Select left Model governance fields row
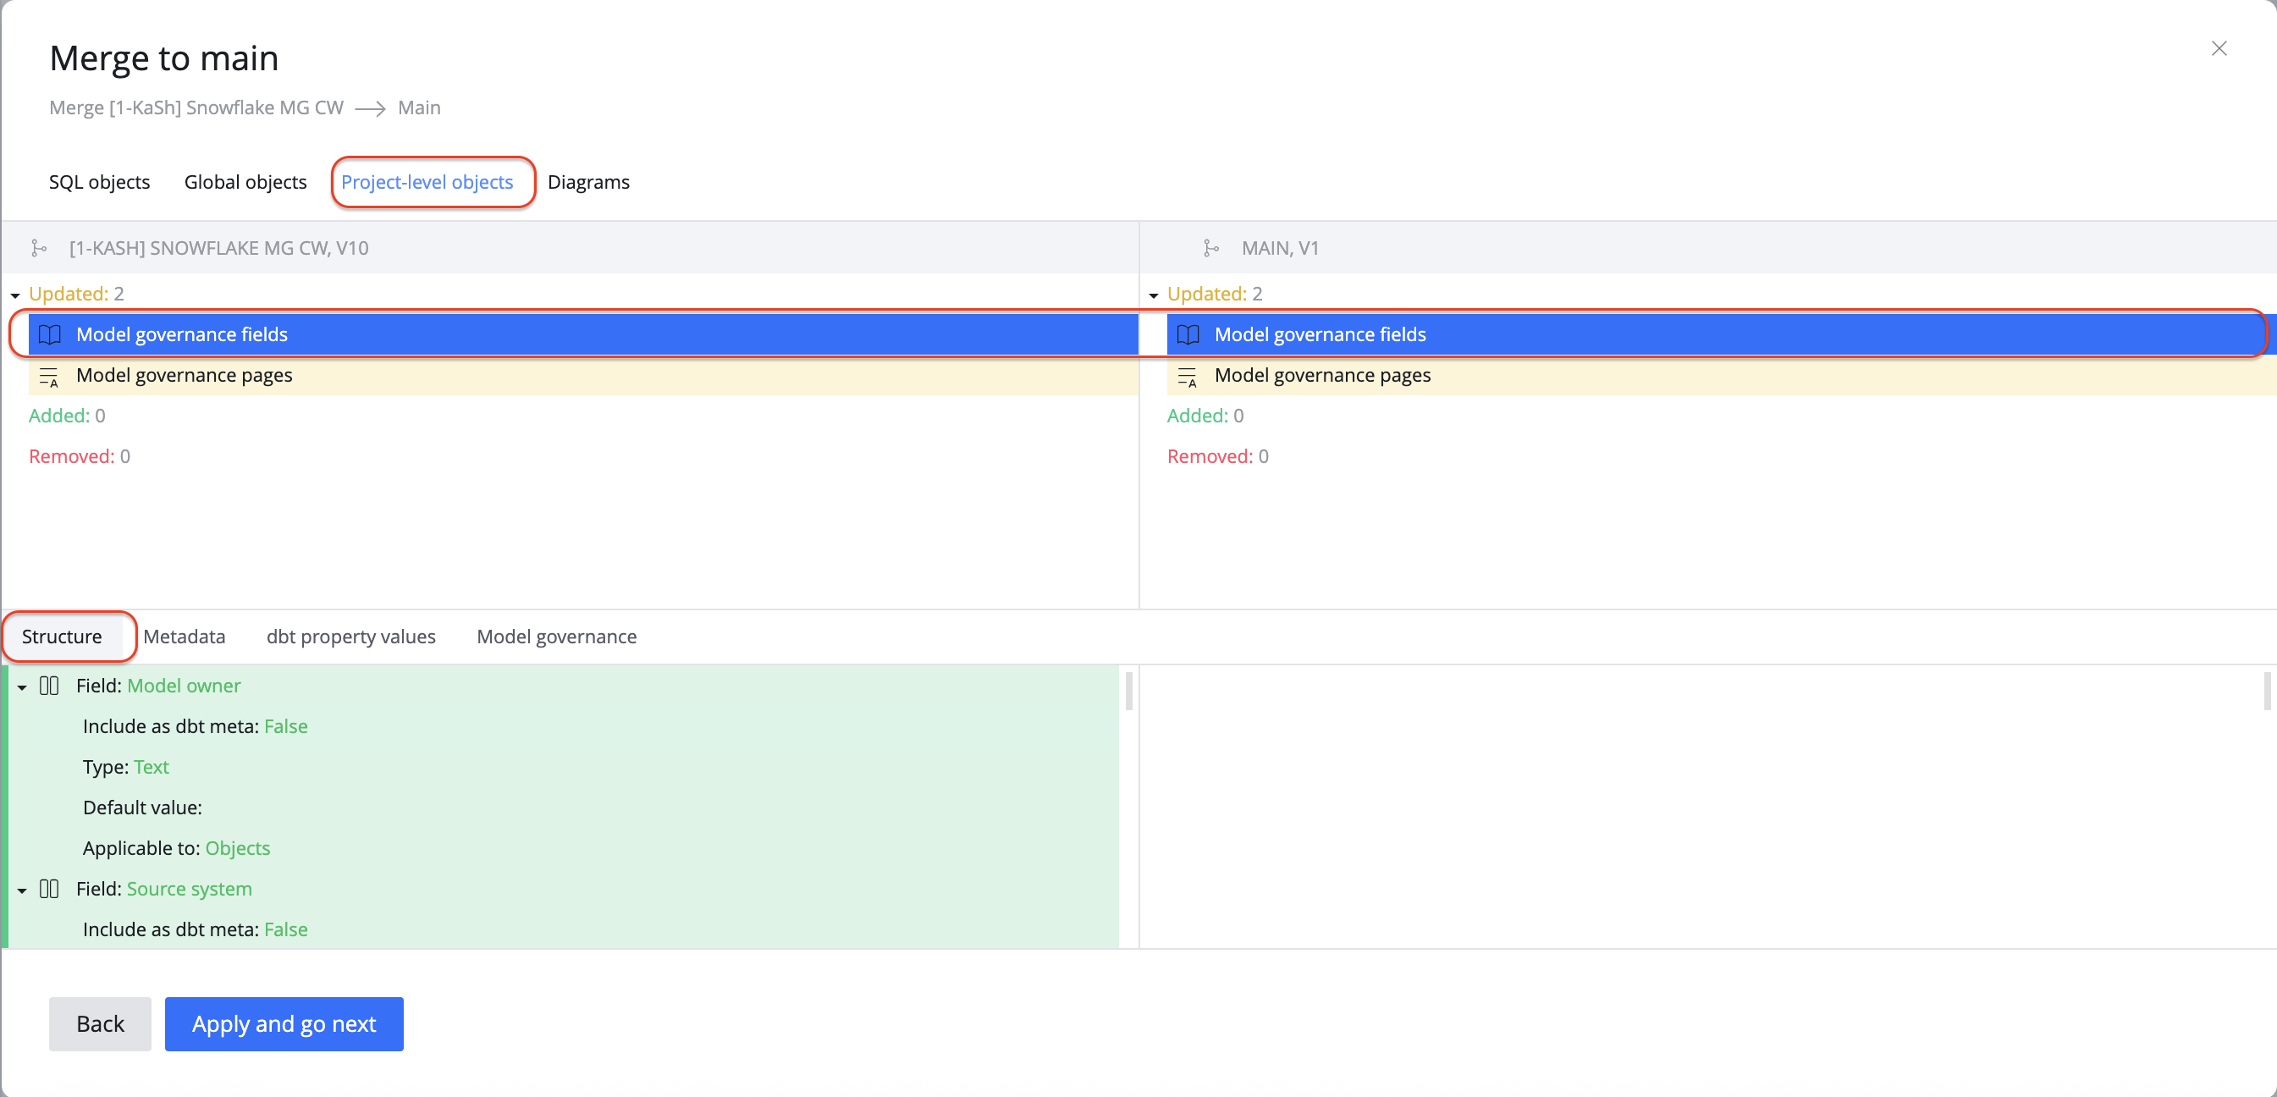Screen dimensions: 2277x1097 click(x=583, y=334)
